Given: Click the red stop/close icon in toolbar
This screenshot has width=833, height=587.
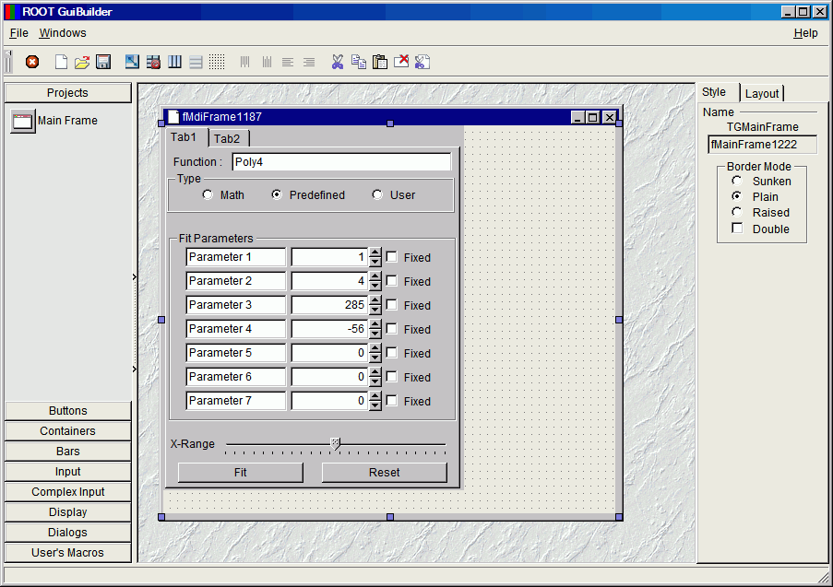Looking at the screenshot, I should tap(32, 62).
